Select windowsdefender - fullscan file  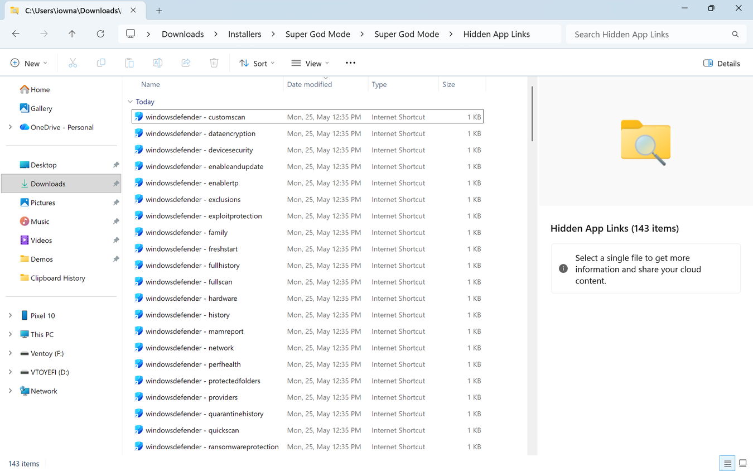pos(307,282)
